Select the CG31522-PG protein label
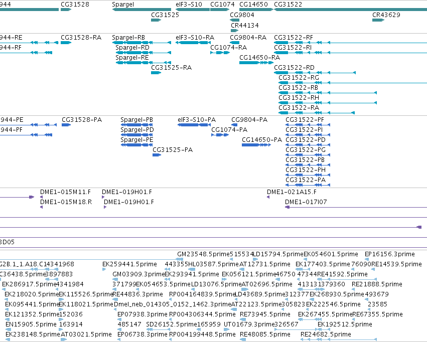427x342 pixels. pyautogui.click(x=306, y=150)
